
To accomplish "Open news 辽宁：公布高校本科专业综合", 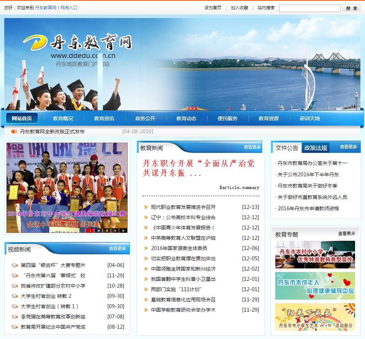I will 183,217.
